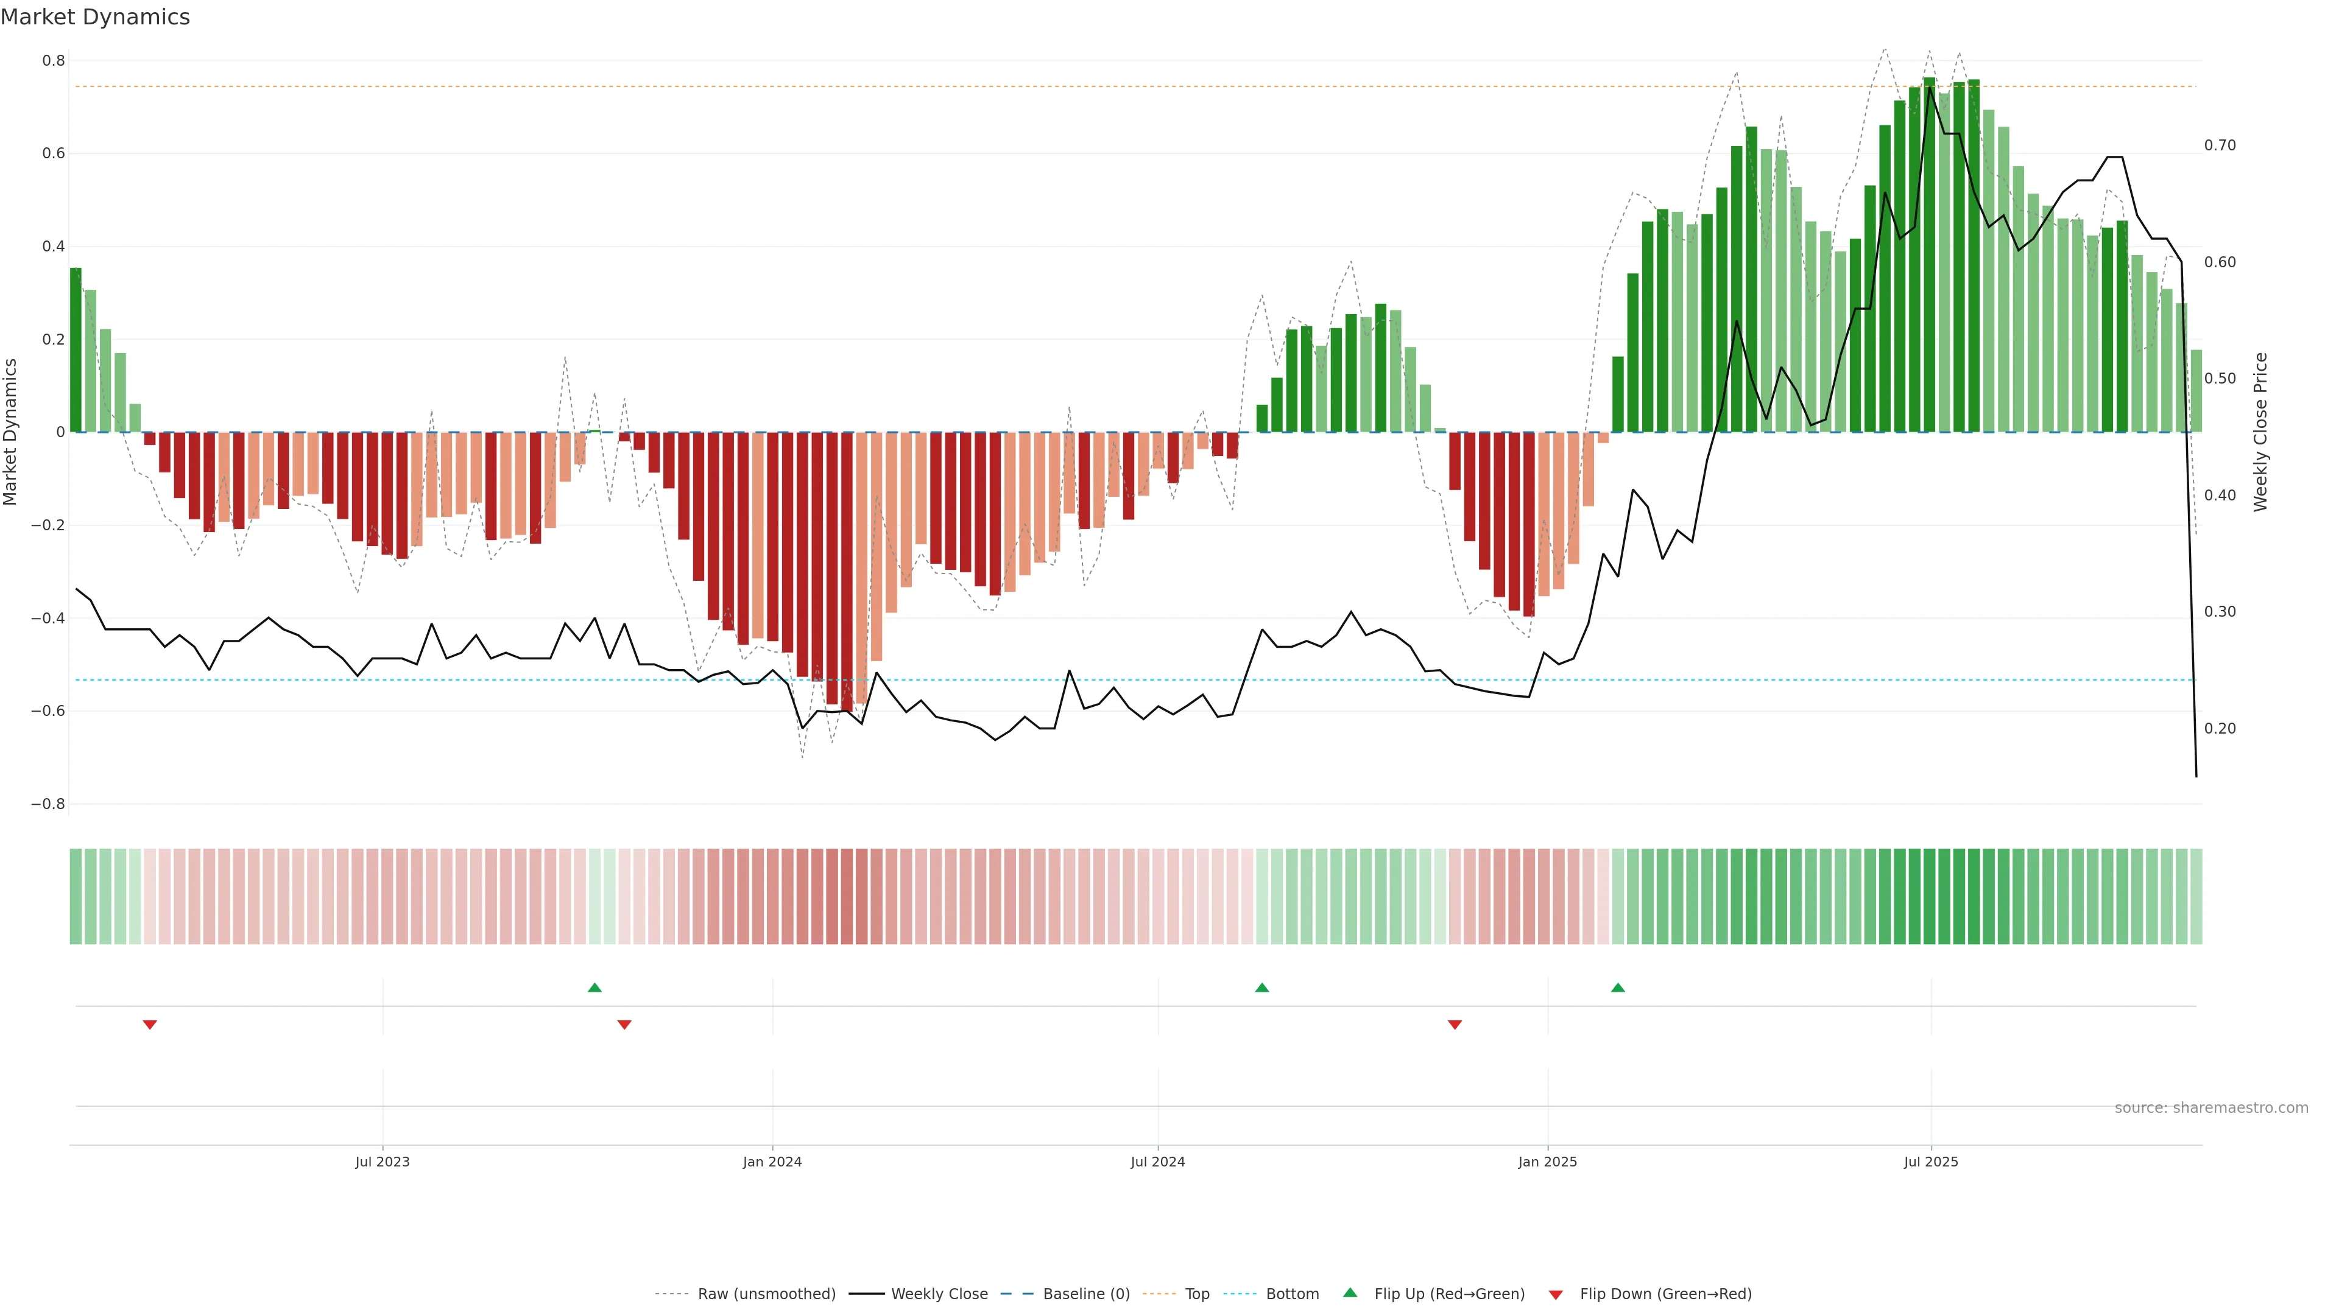Click the red flip-down marker near October 2023
2339x1315 pixels.
click(624, 1025)
